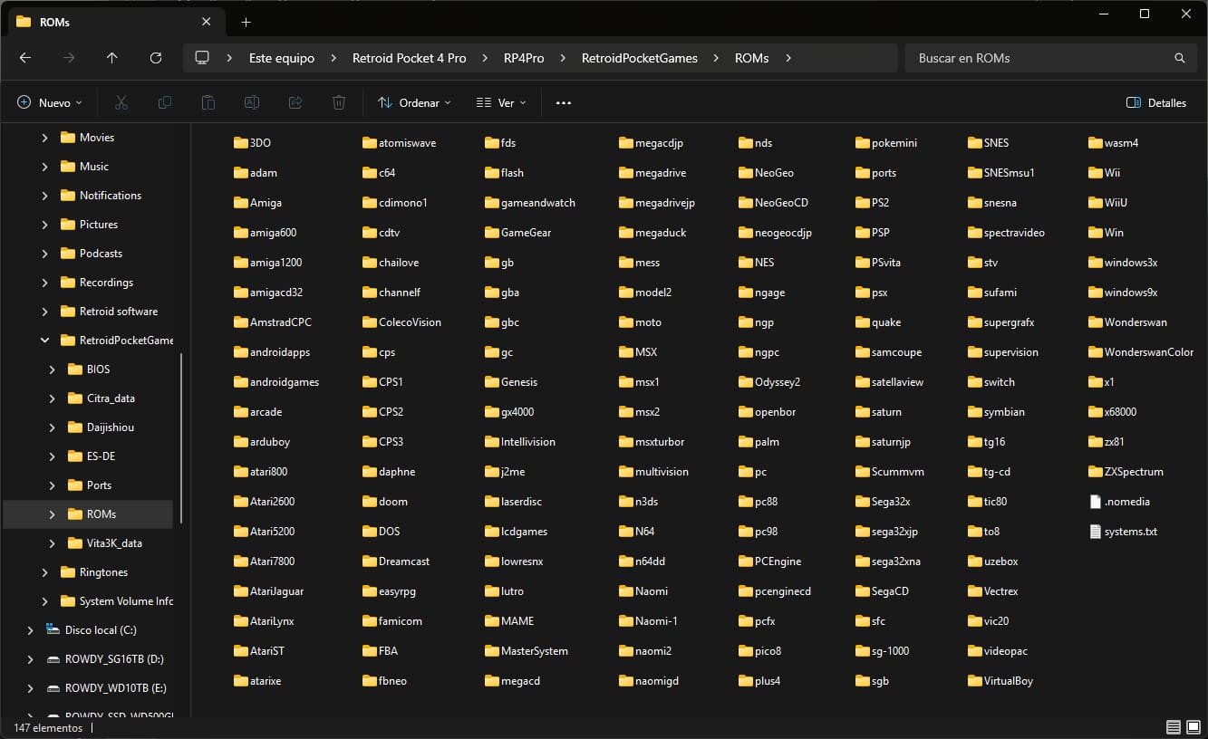Expand Disco local (C:) drive
1208x739 pixels.
30,630
